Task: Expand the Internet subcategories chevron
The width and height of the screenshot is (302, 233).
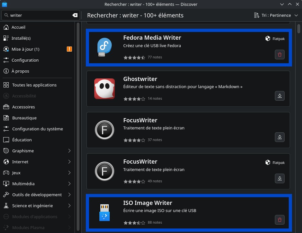Action: tap(69, 162)
